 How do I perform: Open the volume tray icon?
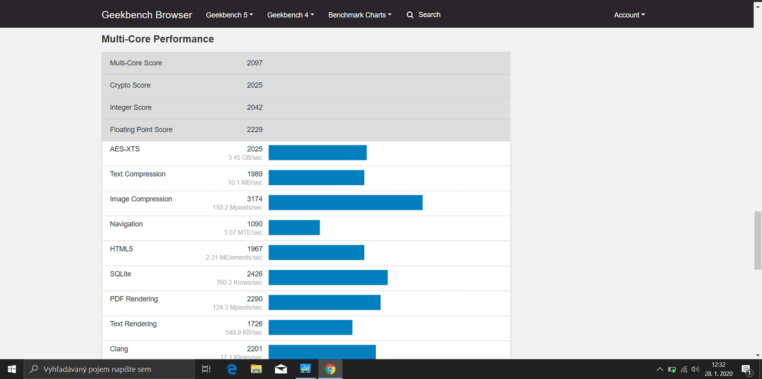pos(695,369)
